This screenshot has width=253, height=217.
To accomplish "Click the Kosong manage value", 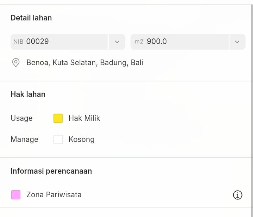I will (x=82, y=139).
